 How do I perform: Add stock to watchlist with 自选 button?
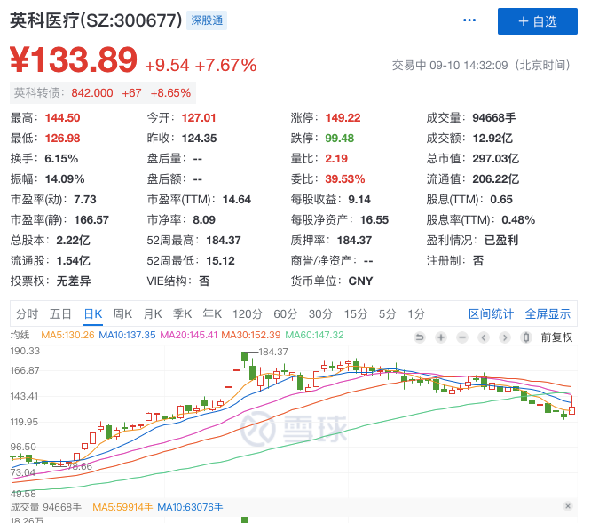(537, 21)
